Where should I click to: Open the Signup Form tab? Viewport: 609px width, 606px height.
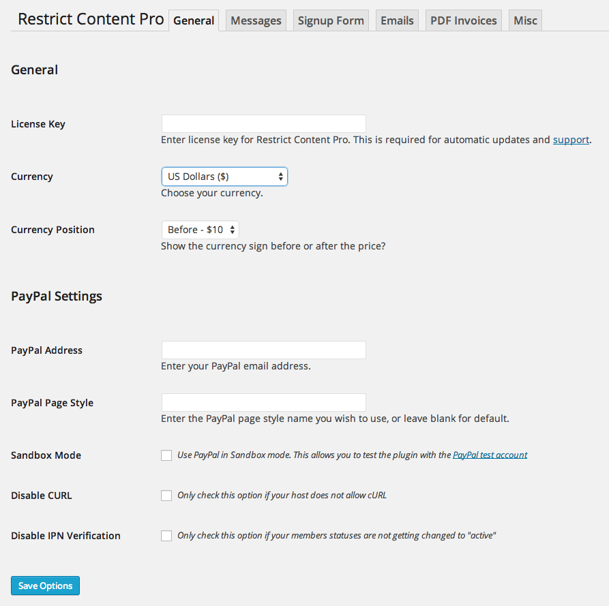[x=331, y=20]
